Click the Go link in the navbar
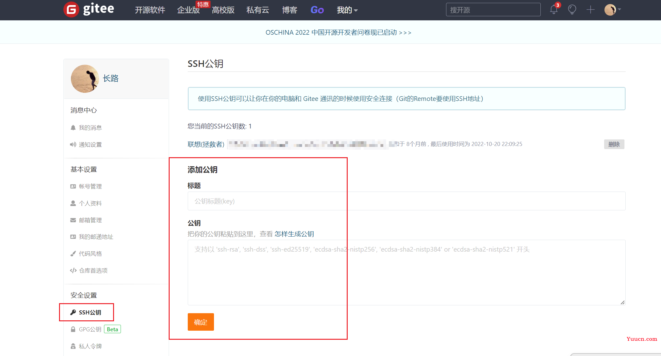This screenshot has height=356, width=661. point(317,10)
